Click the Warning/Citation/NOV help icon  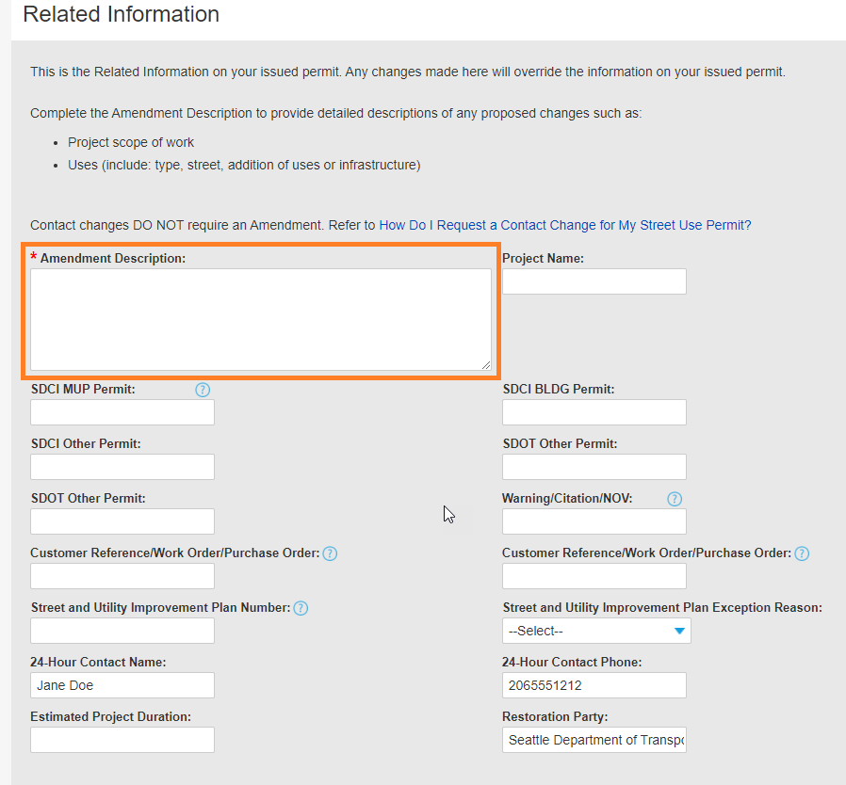674,499
